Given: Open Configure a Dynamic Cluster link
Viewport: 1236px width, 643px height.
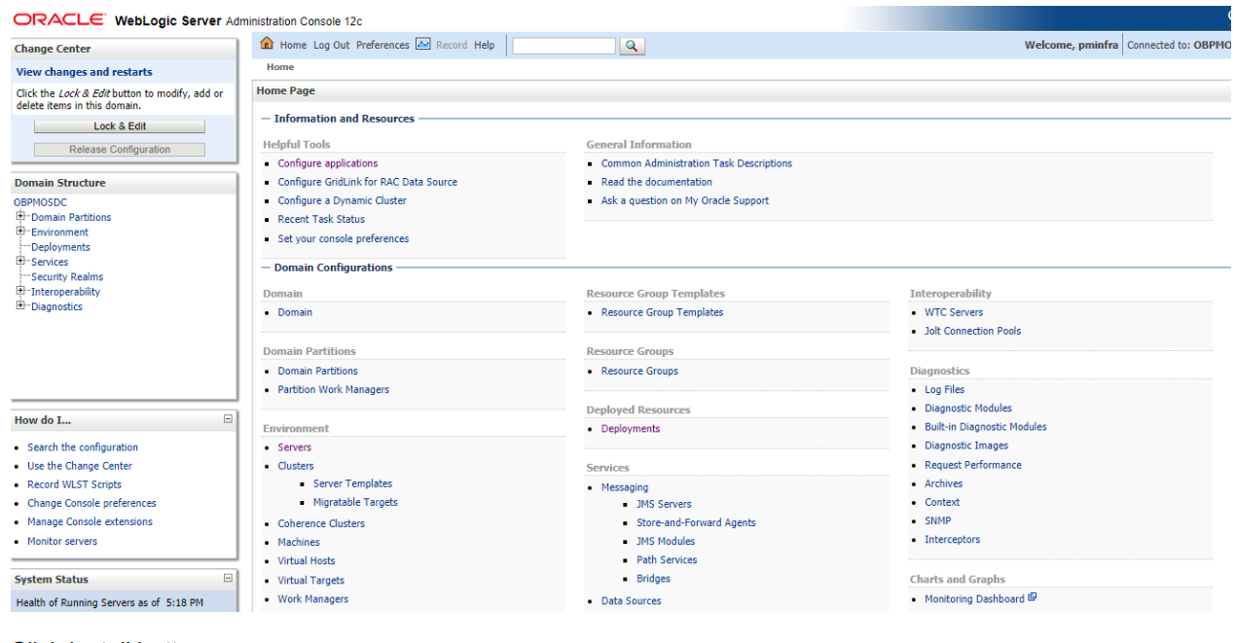Looking at the screenshot, I should tap(343, 200).
